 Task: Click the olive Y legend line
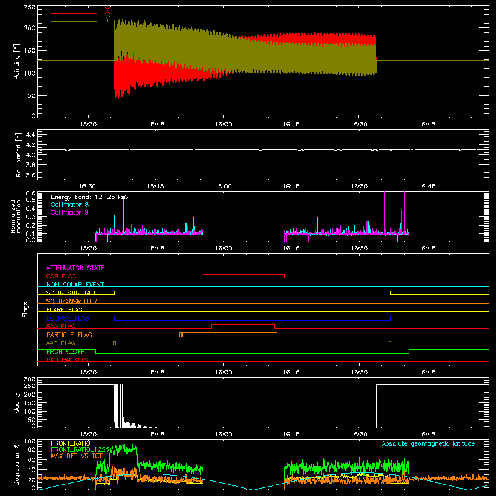click(74, 21)
